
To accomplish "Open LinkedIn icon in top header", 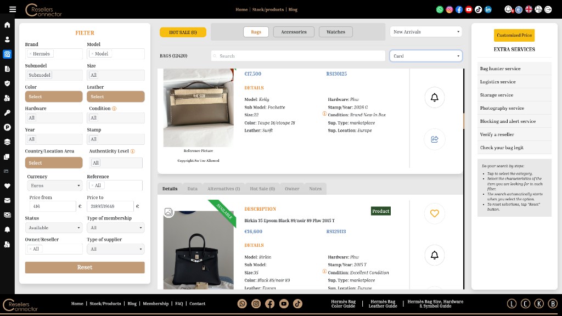I will coord(488,10).
